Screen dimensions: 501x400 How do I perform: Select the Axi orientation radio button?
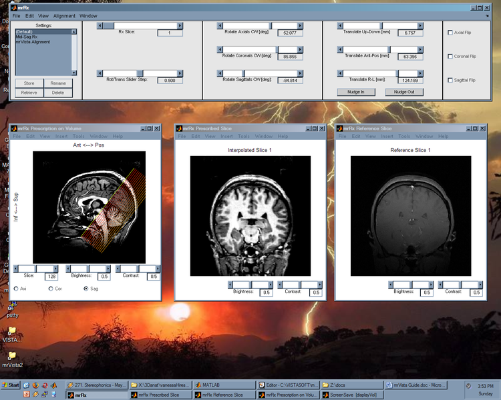pos(16,289)
